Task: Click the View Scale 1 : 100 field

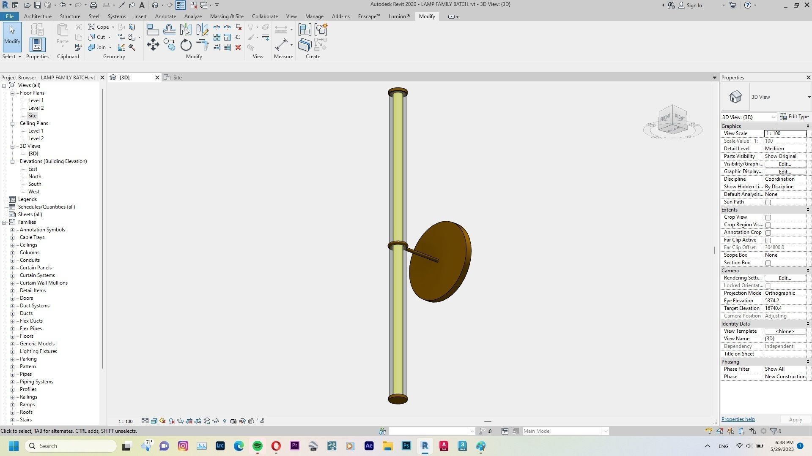Action: (785, 133)
